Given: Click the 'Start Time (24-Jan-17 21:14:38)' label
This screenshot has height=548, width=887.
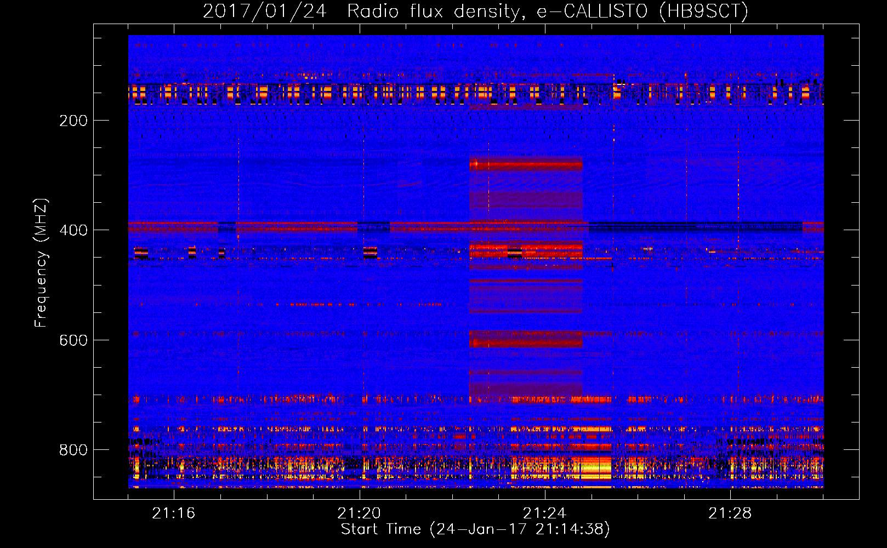Looking at the screenshot, I should point(475,529).
